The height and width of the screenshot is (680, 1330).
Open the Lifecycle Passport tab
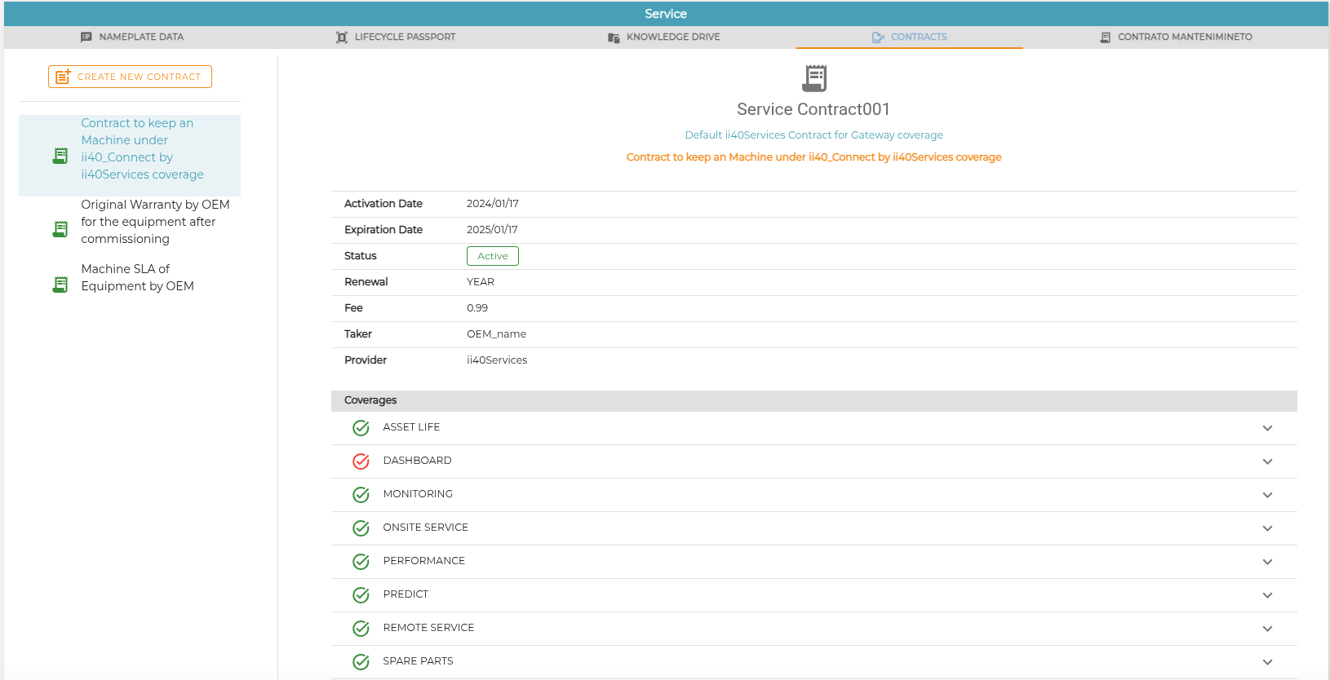[x=396, y=38]
